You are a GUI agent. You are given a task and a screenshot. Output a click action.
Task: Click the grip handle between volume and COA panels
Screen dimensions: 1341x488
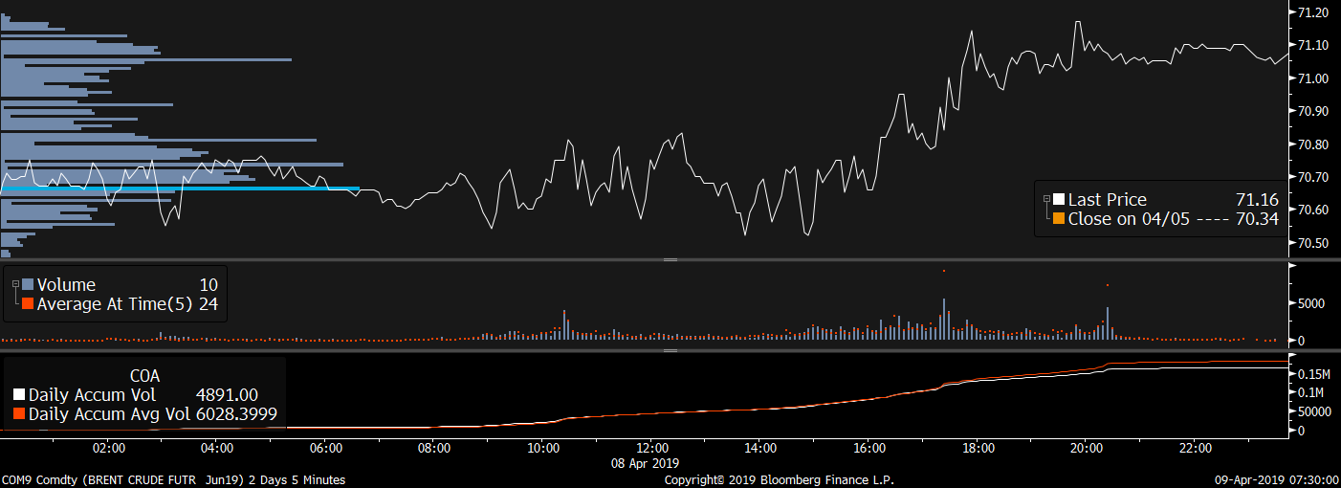pos(670,350)
